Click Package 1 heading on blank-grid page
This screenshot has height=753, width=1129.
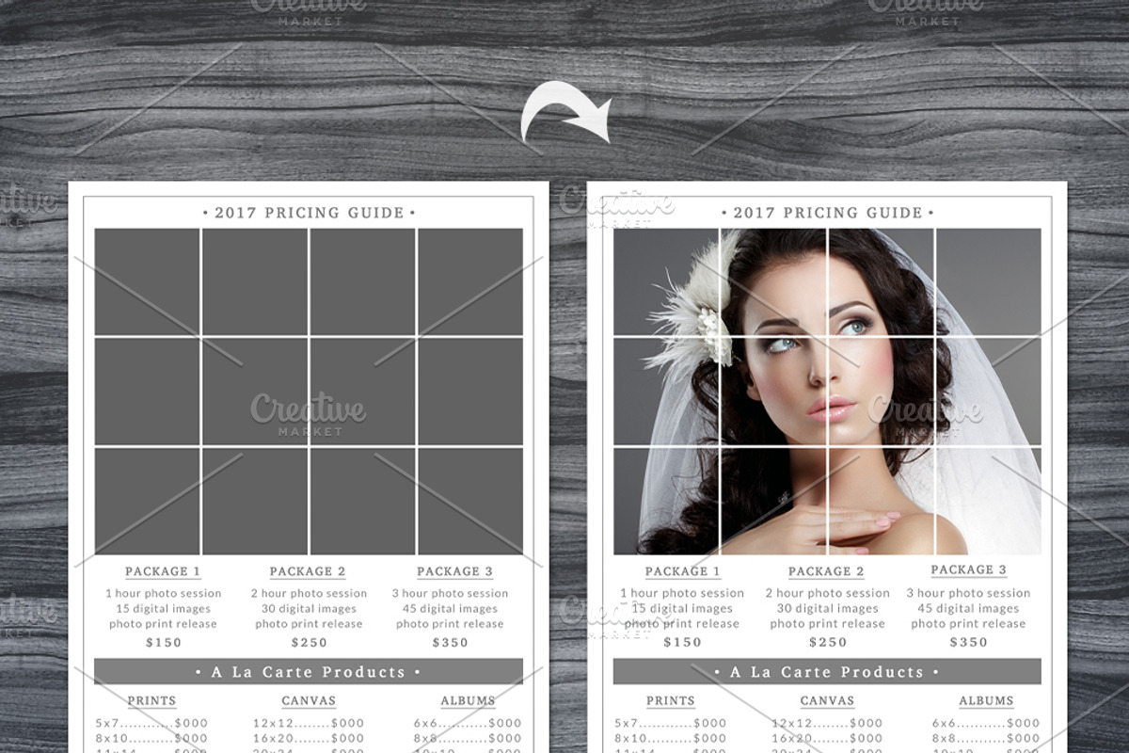(163, 571)
